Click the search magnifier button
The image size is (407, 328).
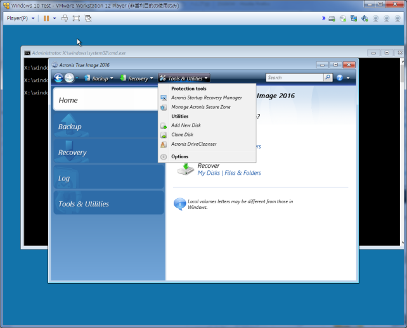tap(328, 77)
